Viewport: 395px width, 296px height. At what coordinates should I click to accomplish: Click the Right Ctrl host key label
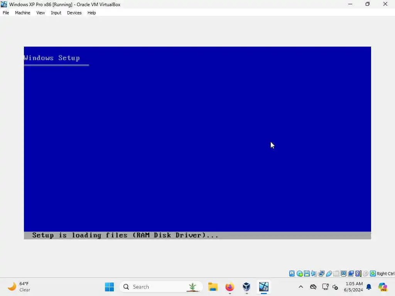[385, 274]
